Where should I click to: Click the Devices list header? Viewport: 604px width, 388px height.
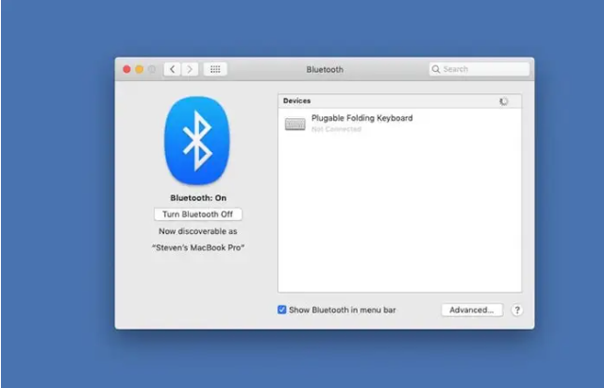click(399, 101)
